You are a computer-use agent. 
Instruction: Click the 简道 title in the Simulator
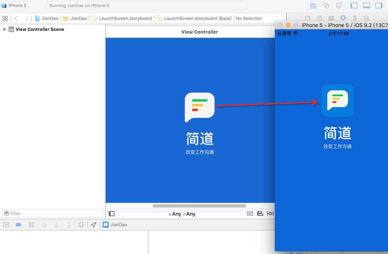click(337, 133)
